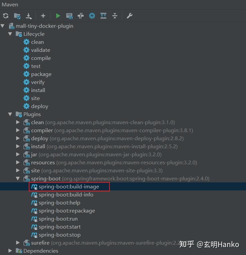Viewport: 246px width, 255px height.
Task: Click the Reload All Maven Projects icon
Action: [x=6, y=16]
